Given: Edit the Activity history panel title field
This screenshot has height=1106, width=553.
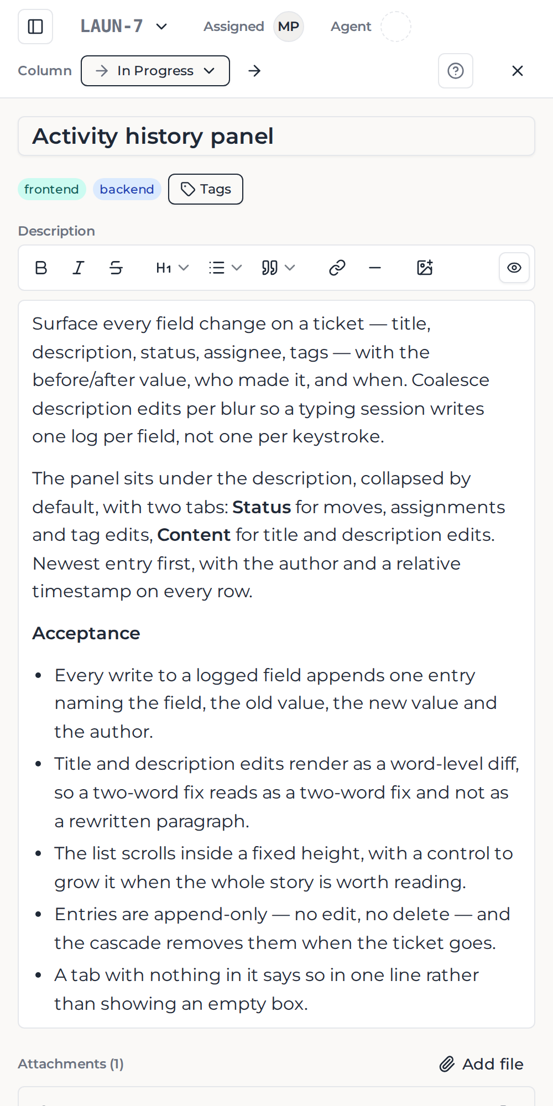Looking at the screenshot, I should 276,136.
